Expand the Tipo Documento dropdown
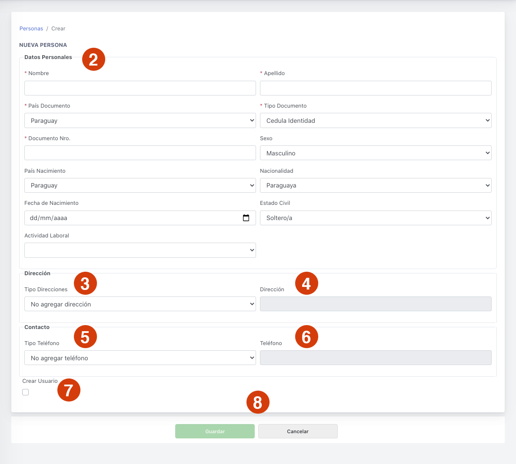The height and width of the screenshot is (464, 516). click(376, 121)
